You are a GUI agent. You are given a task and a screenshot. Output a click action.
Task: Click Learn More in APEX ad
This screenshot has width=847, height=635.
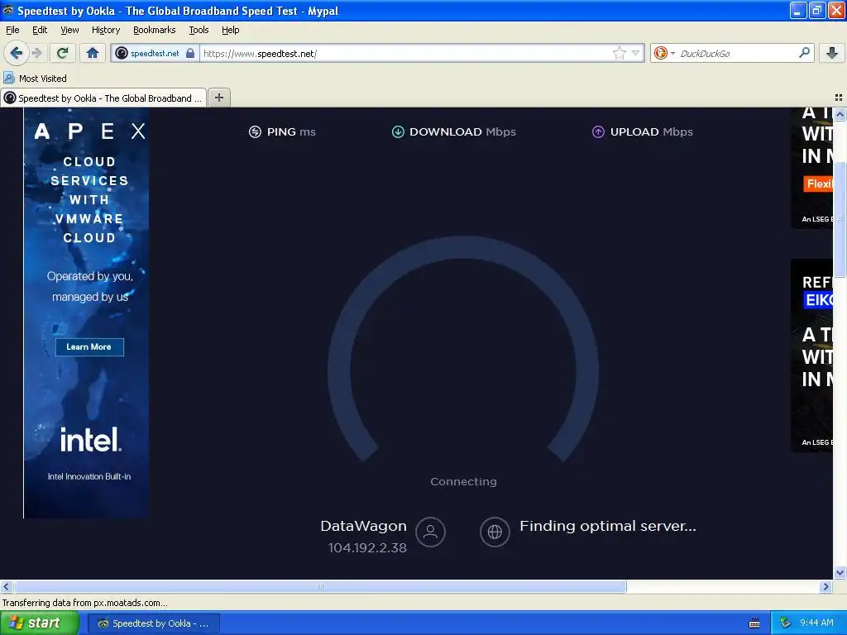pos(89,346)
